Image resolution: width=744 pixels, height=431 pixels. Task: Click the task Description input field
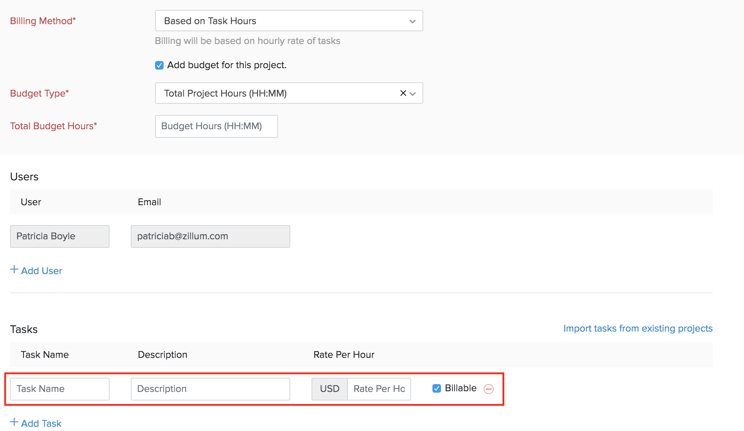tap(210, 389)
